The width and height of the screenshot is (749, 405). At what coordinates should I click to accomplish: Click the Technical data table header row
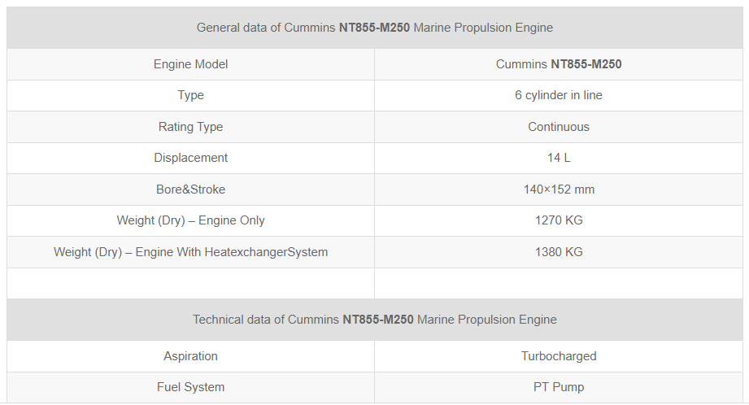(x=374, y=320)
